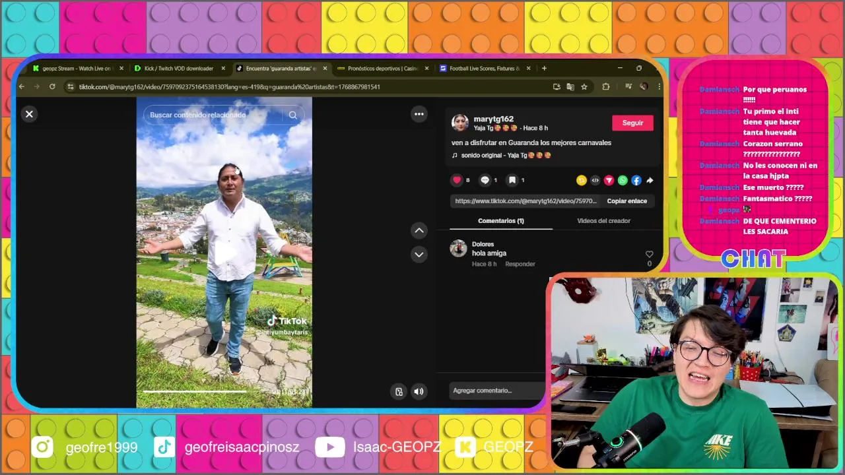
Task: Switch to 'Pronósticos deportivos' browser tab
Action: click(x=383, y=69)
